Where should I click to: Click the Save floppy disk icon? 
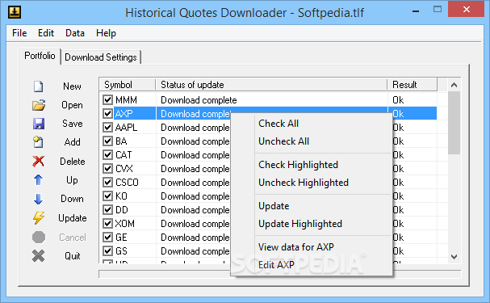(x=39, y=124)
